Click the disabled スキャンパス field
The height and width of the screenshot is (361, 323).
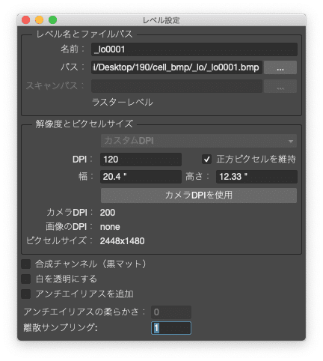(x=176, y=86)
